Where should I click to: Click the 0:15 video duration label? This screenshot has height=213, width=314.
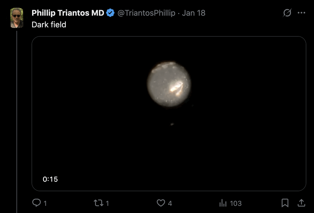click(50, 179)
